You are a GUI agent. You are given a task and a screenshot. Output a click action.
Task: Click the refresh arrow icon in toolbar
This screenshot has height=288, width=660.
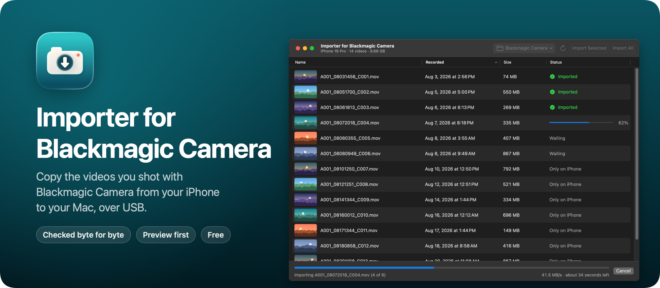[563, 48]
